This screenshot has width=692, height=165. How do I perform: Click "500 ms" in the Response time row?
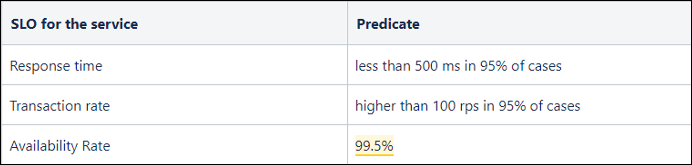(437, 66)
